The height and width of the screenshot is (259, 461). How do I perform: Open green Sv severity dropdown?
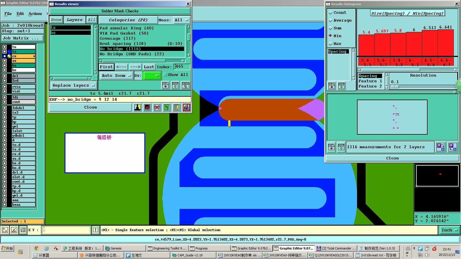click(152, 76)
